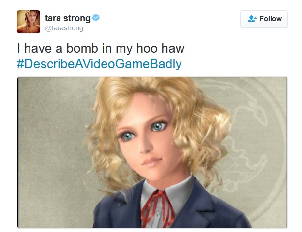Click the character's blue eye on right
Image resolution: width=302 pixels, height=232 pixels.
[159, 126]
